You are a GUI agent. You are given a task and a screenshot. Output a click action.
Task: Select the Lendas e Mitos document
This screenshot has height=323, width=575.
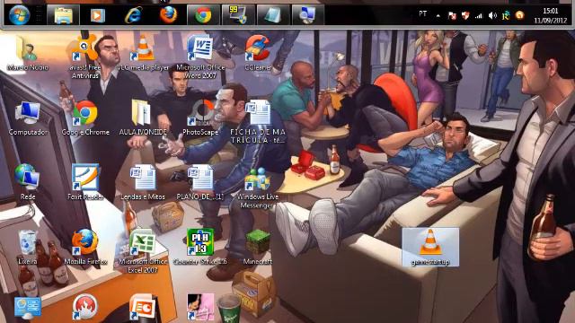pos(143,182)
